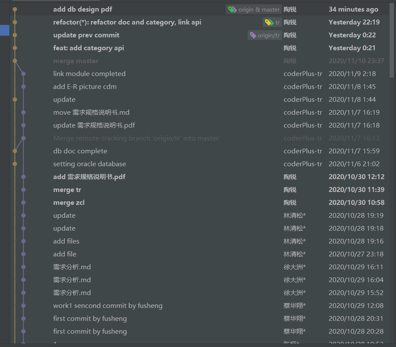Select the 'work1 sencond commit by fusheng' commit
The width and height of the screenshot is (396, 347).
click(x=107, y=306)
